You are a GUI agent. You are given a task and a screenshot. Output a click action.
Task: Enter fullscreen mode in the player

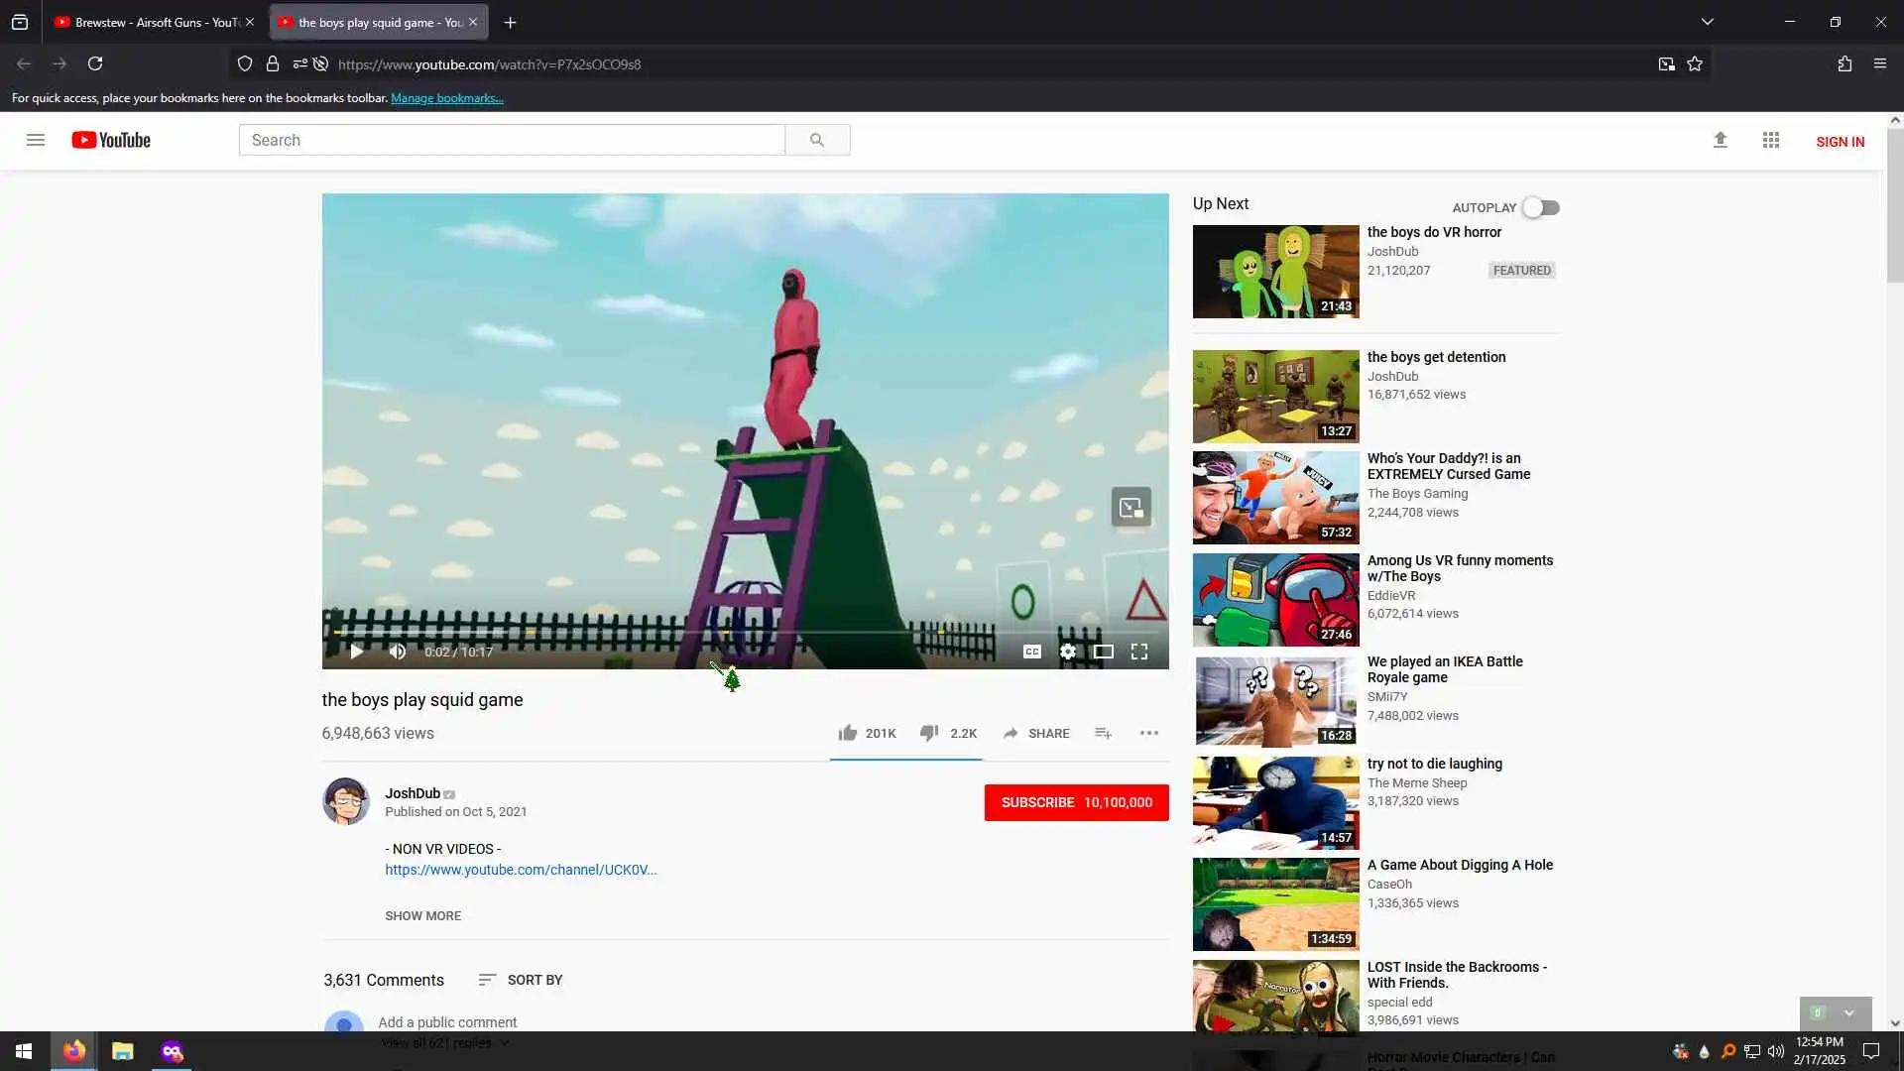tap(1139, 652)
